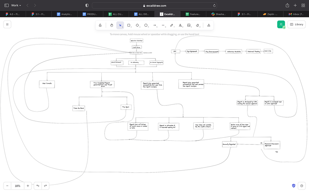Image resolution: width=309 pixels, height=193 pixels.
Task: Switch to the Gmail Inbox tab
Action: pyautogui.click(x=296, y=14)
